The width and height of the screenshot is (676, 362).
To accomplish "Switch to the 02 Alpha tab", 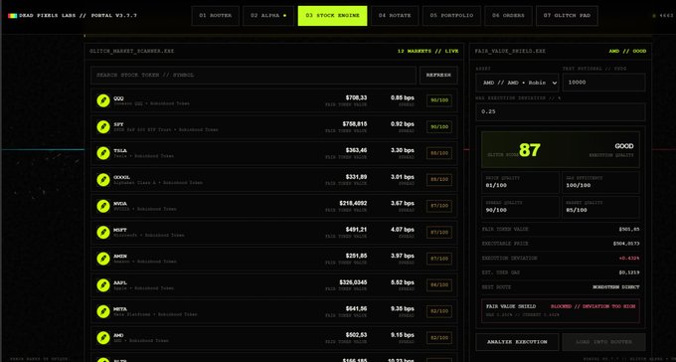I will click(268, 16).
